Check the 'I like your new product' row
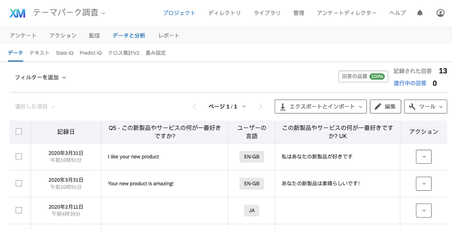Screen dimensions: 452x229 pos(19,157)
